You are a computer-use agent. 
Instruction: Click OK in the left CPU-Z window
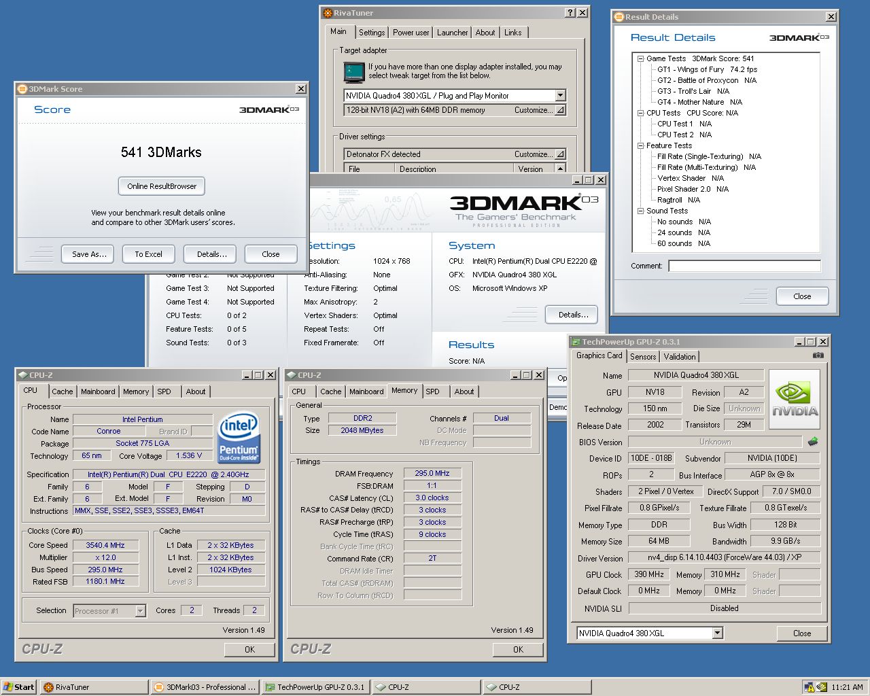[250, 650]
